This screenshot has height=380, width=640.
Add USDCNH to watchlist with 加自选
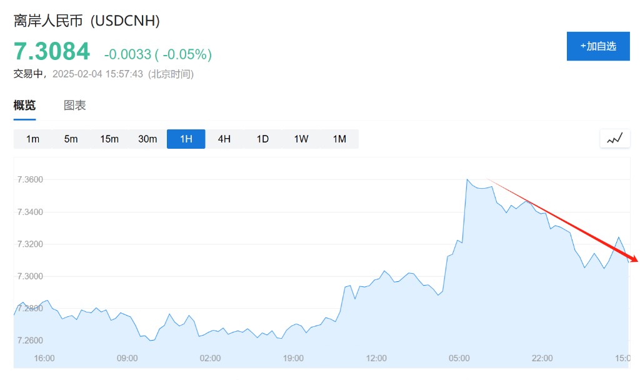pyautogui.click(x=597, y=46)
